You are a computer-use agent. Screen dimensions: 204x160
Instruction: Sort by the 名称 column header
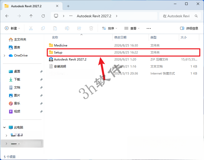click(x=55, y=37)
